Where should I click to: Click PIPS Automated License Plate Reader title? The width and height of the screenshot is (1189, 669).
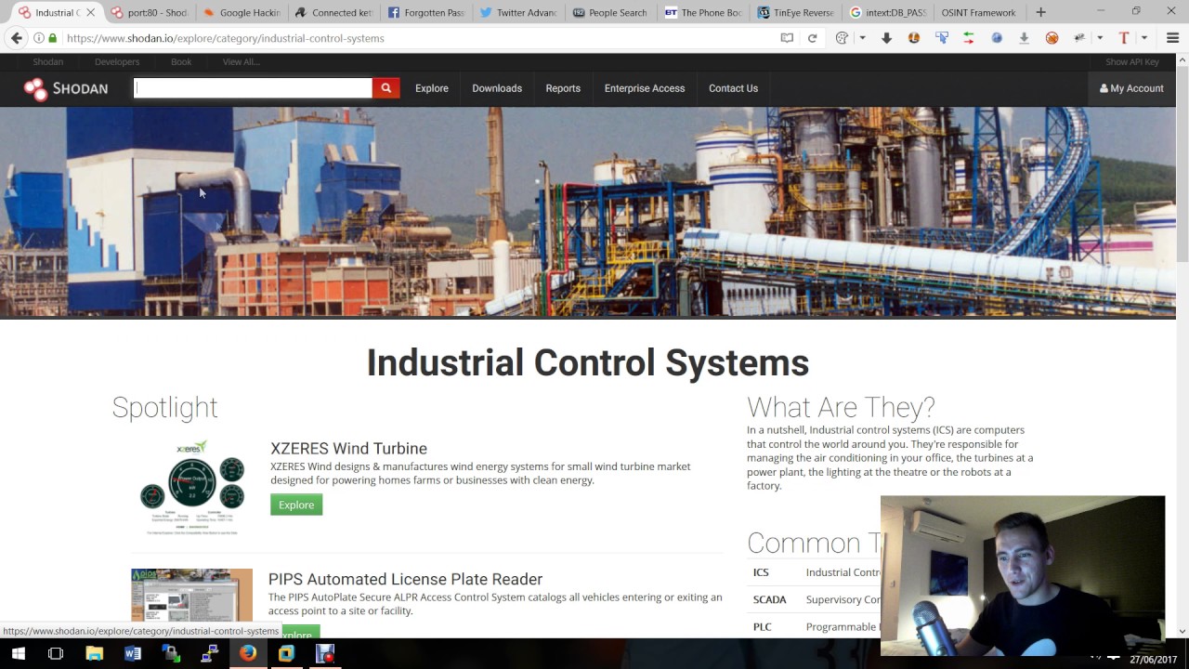point(405,579)
